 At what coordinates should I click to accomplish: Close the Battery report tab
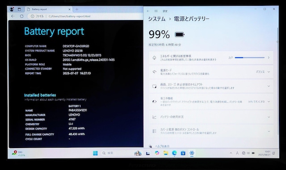pos(70,9)
